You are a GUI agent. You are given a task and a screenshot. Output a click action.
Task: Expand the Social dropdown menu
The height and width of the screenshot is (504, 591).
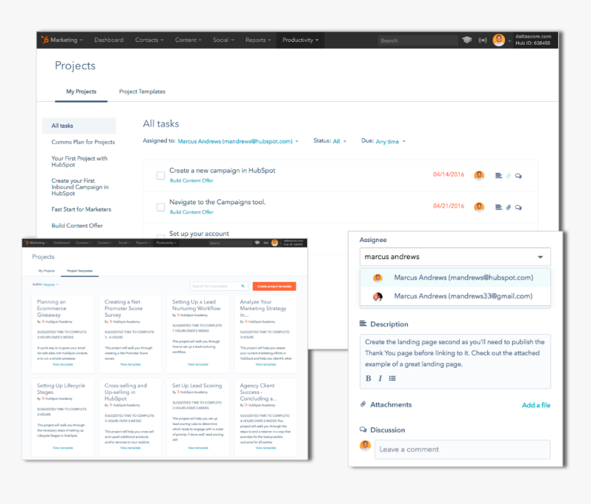[x=223, y=40]
